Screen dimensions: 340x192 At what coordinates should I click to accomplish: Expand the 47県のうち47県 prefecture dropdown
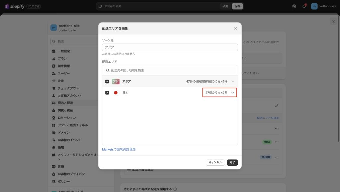219,93
